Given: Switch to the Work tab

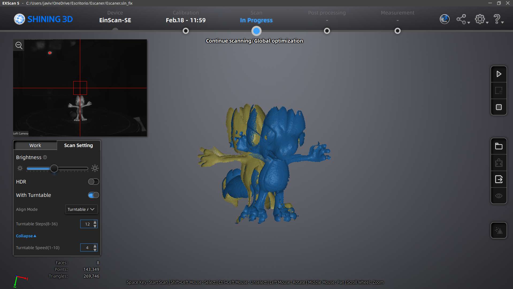Looking at the screenshot, I should coord(35,145).
